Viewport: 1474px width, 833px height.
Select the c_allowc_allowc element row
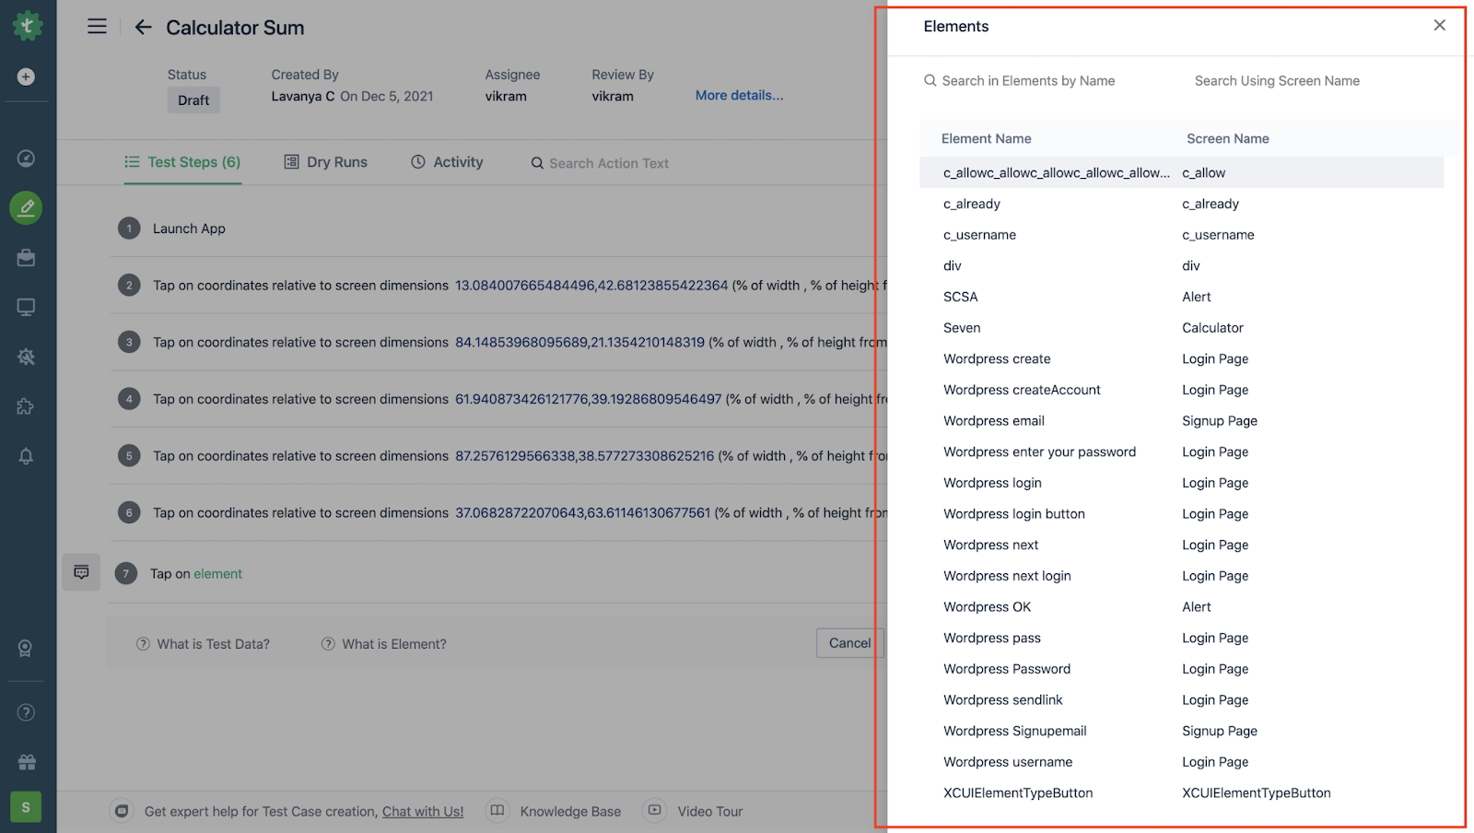coord(1181,172)
